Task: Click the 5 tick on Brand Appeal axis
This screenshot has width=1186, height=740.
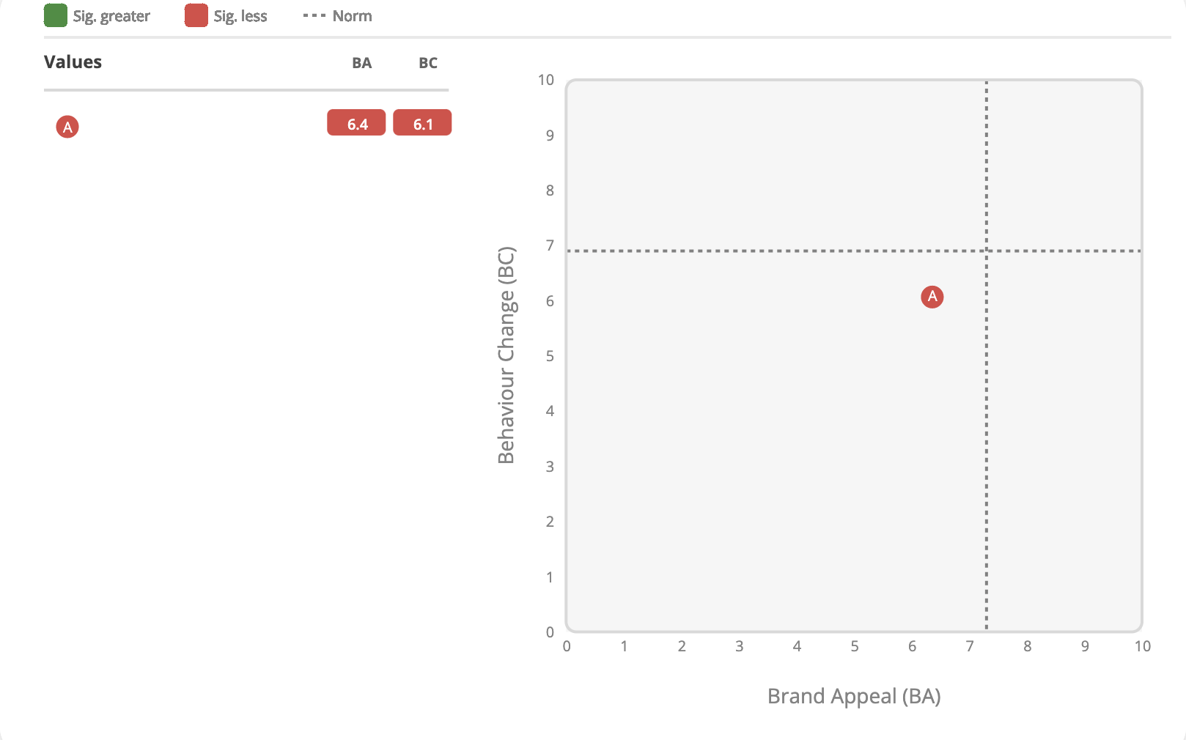Action: (855, 646)
